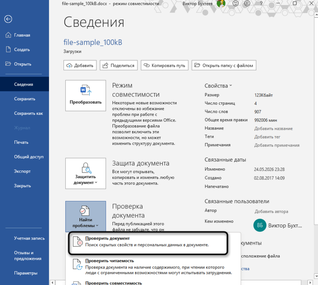Click the Поделиться button
This screenshot has height=285, width=318.
coord(118,65)
